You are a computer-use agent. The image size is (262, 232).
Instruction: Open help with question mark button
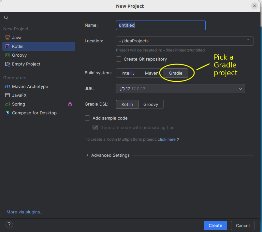point(9,225)
